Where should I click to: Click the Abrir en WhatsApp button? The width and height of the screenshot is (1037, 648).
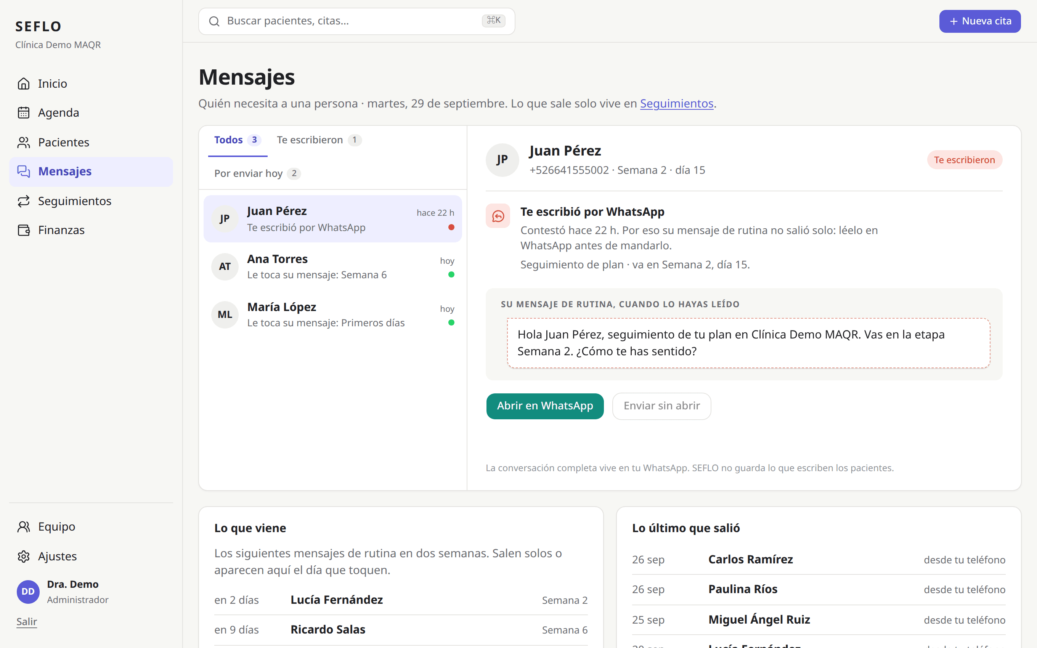tap(545, 406)
